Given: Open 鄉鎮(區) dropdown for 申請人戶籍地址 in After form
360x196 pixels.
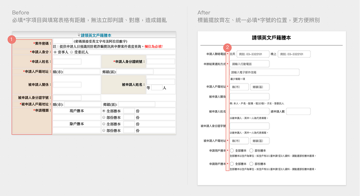Looking at the screenshot, I should 260,87.
